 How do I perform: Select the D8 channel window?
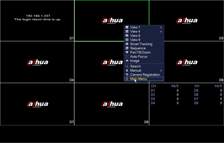point(112,104)
